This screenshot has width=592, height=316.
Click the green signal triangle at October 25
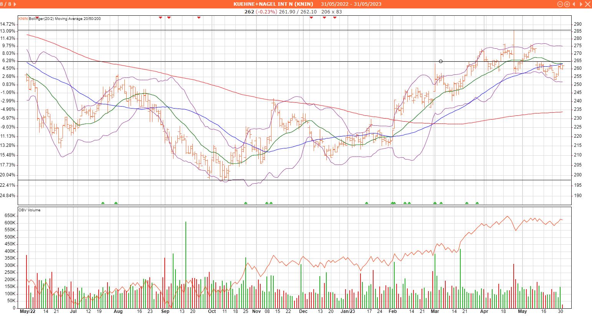coord(246,203)
